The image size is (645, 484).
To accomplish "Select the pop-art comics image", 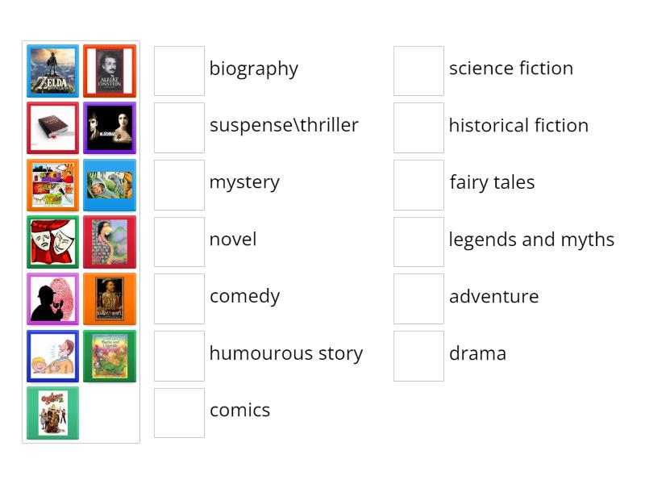I will click(52, 185).
